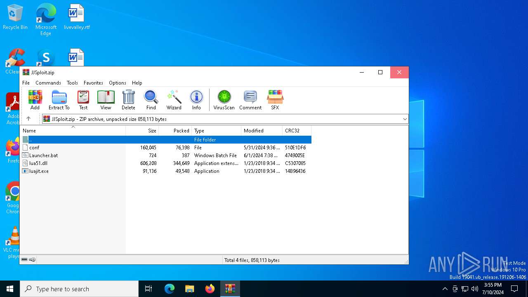Image resolution: width=528 pixels, height=297 pixels.
Task: Click the Add toolbar icon
Action: (x=35, y=100)
